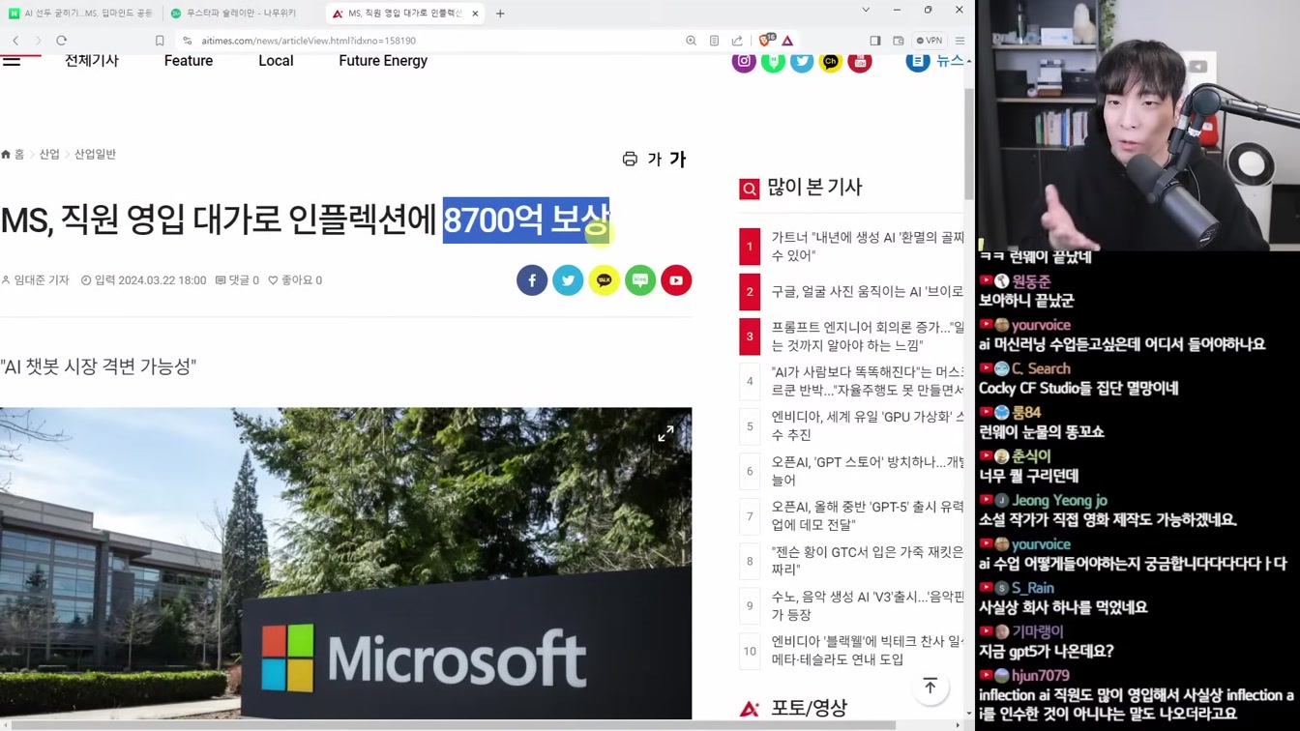
Task: Open the Future Energy menu
Action: (383, 61)
